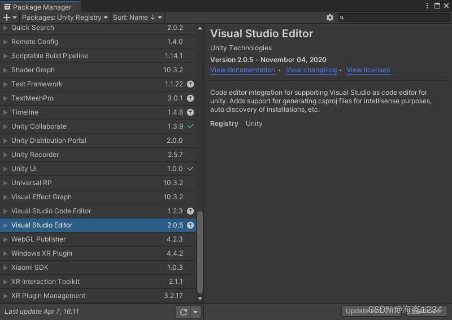452x320 pixels.
Task: Expand XR Plugin Management arrow
Action: [5, 296]
